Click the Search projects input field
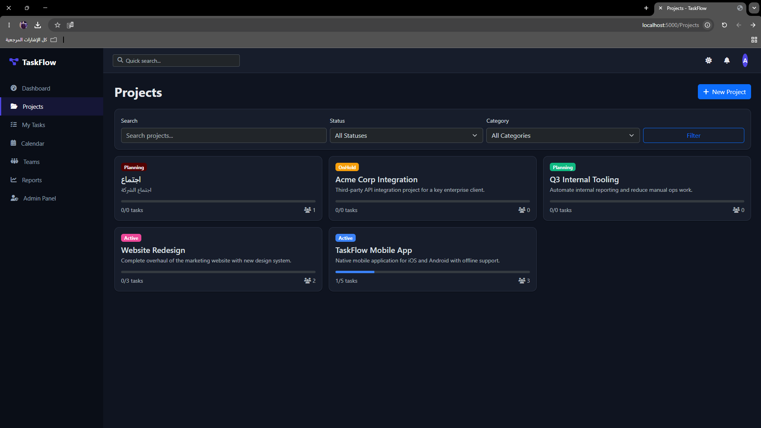This screenshot has width=761, height=428. (x=223, y=135)
